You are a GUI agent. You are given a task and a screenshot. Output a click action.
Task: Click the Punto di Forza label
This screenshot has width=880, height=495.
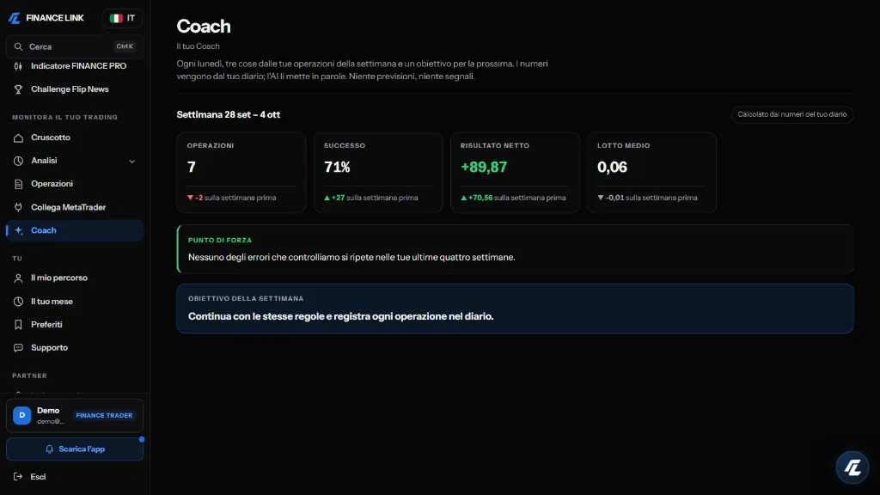(220, 241)
